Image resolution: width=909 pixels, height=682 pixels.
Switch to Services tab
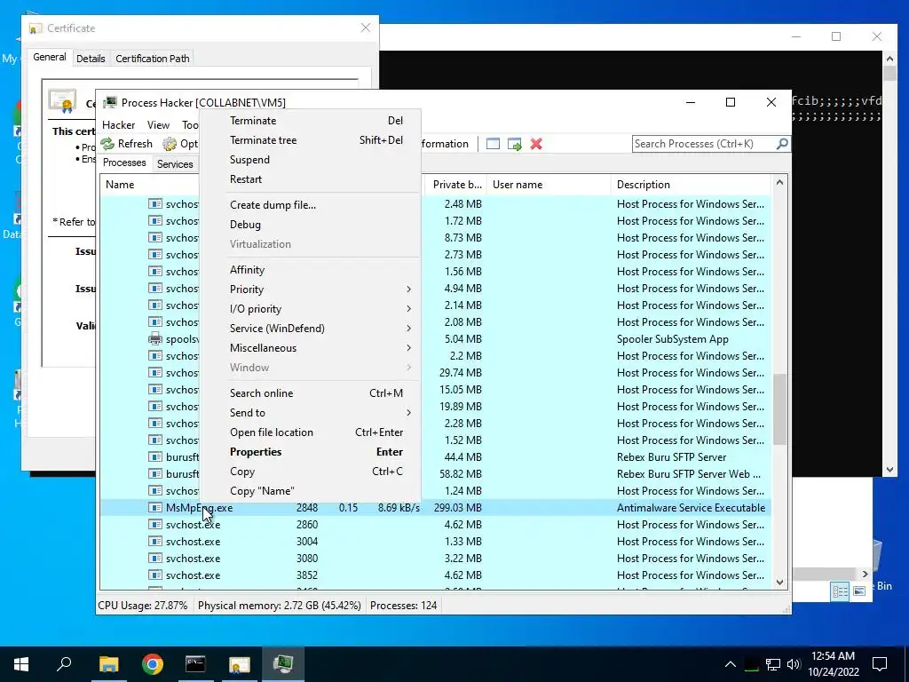(175, 163)
